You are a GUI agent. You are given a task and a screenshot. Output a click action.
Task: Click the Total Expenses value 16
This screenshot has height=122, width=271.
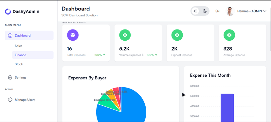coord(69,49)
